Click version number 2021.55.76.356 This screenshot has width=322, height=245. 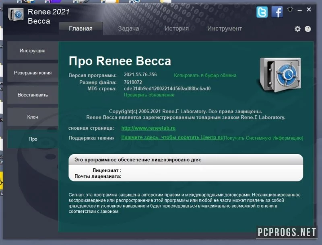(140, 75)
